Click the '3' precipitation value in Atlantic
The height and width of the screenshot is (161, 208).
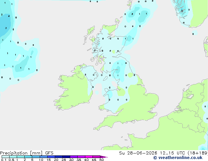pos(6,28)
